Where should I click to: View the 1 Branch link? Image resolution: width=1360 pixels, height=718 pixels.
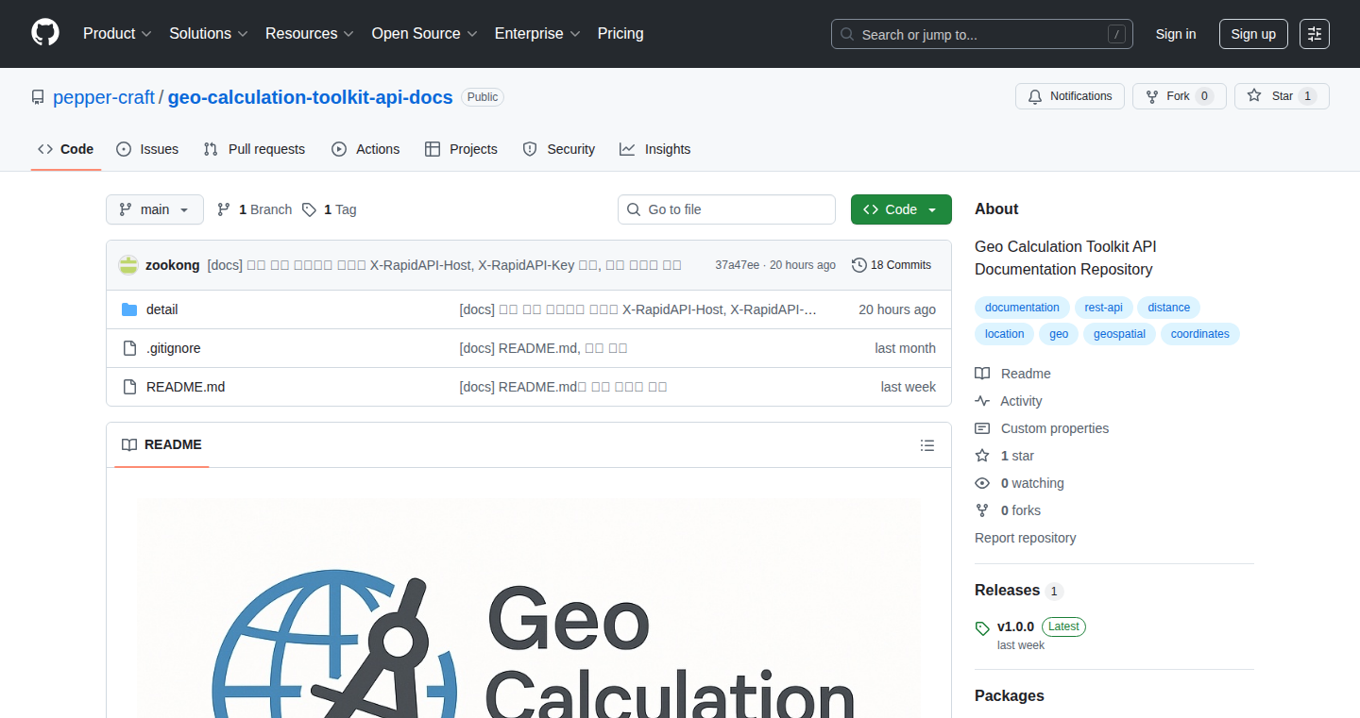[255, 209]
